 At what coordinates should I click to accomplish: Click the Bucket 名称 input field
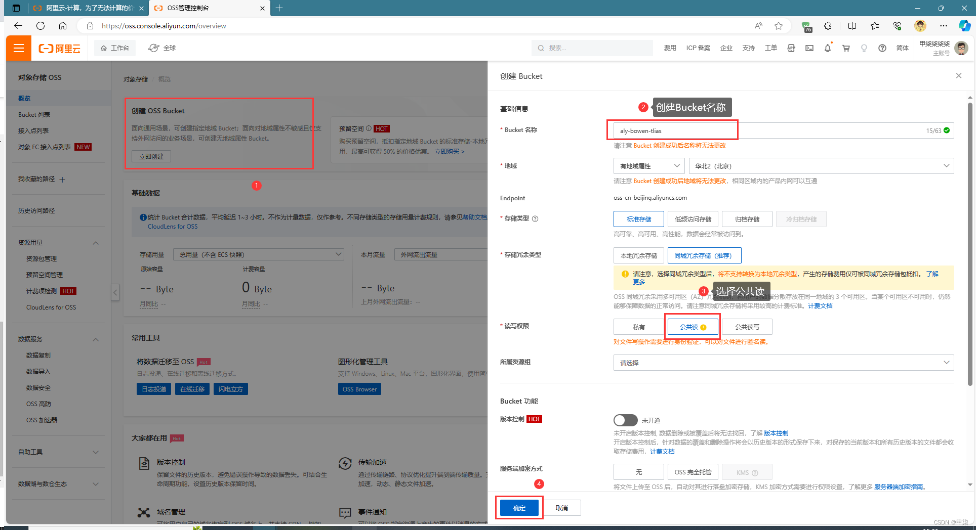click(784, 130)
